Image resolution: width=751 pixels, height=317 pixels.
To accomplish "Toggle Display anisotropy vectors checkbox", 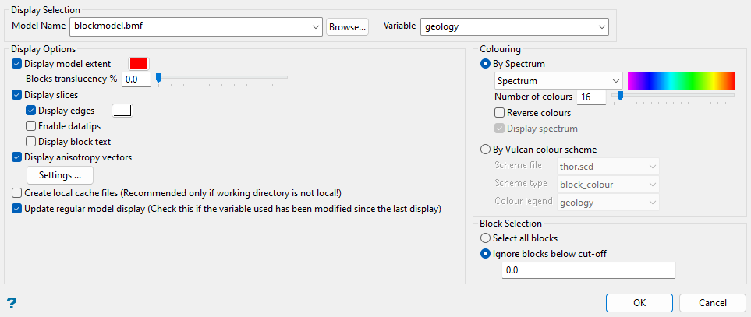I will [x=18, y=157].
